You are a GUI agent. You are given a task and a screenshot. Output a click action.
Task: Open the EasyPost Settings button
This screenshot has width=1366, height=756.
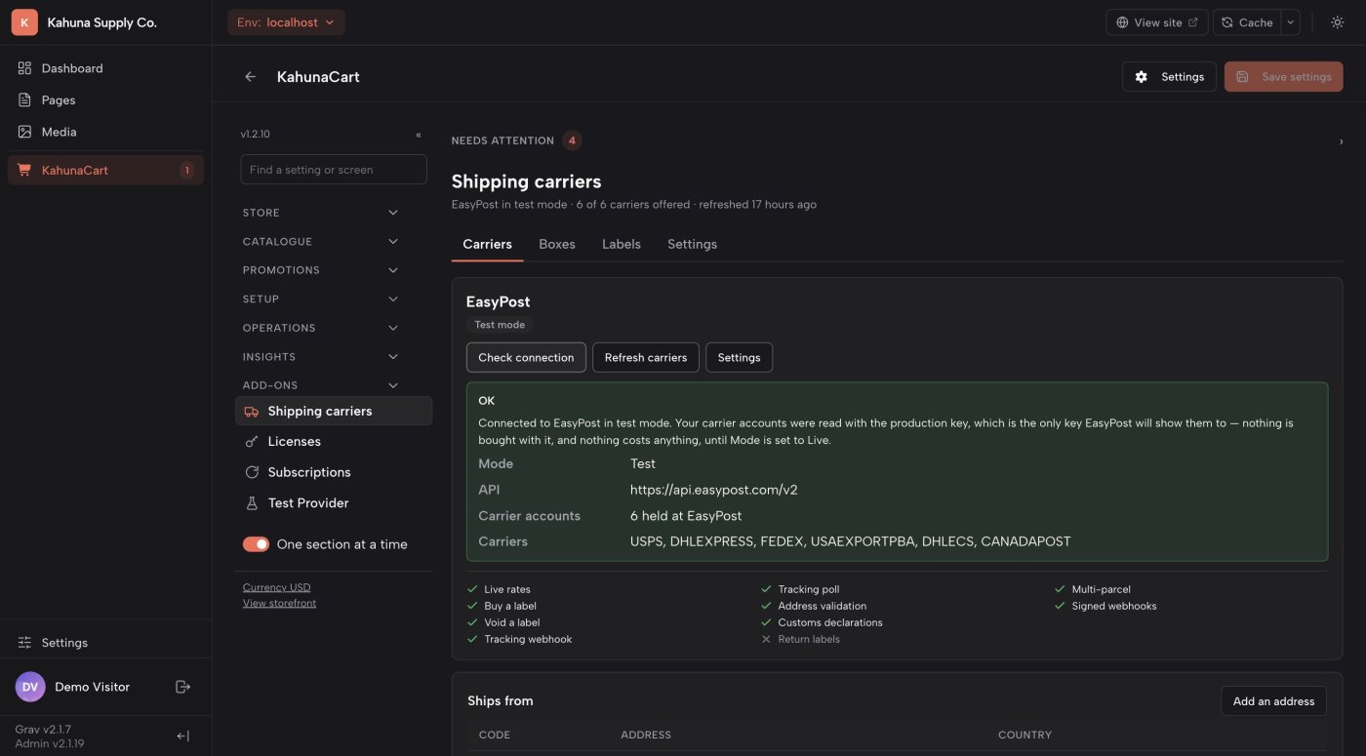[x=739, y=358]
